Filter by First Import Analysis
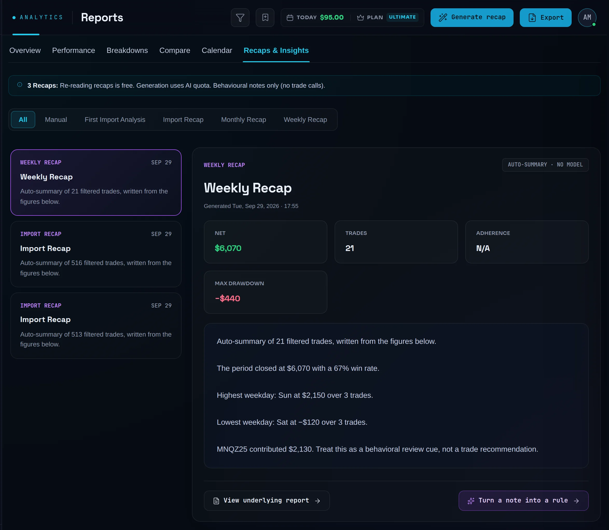This screenshot has width=609, height=530. tap(115, 120)
